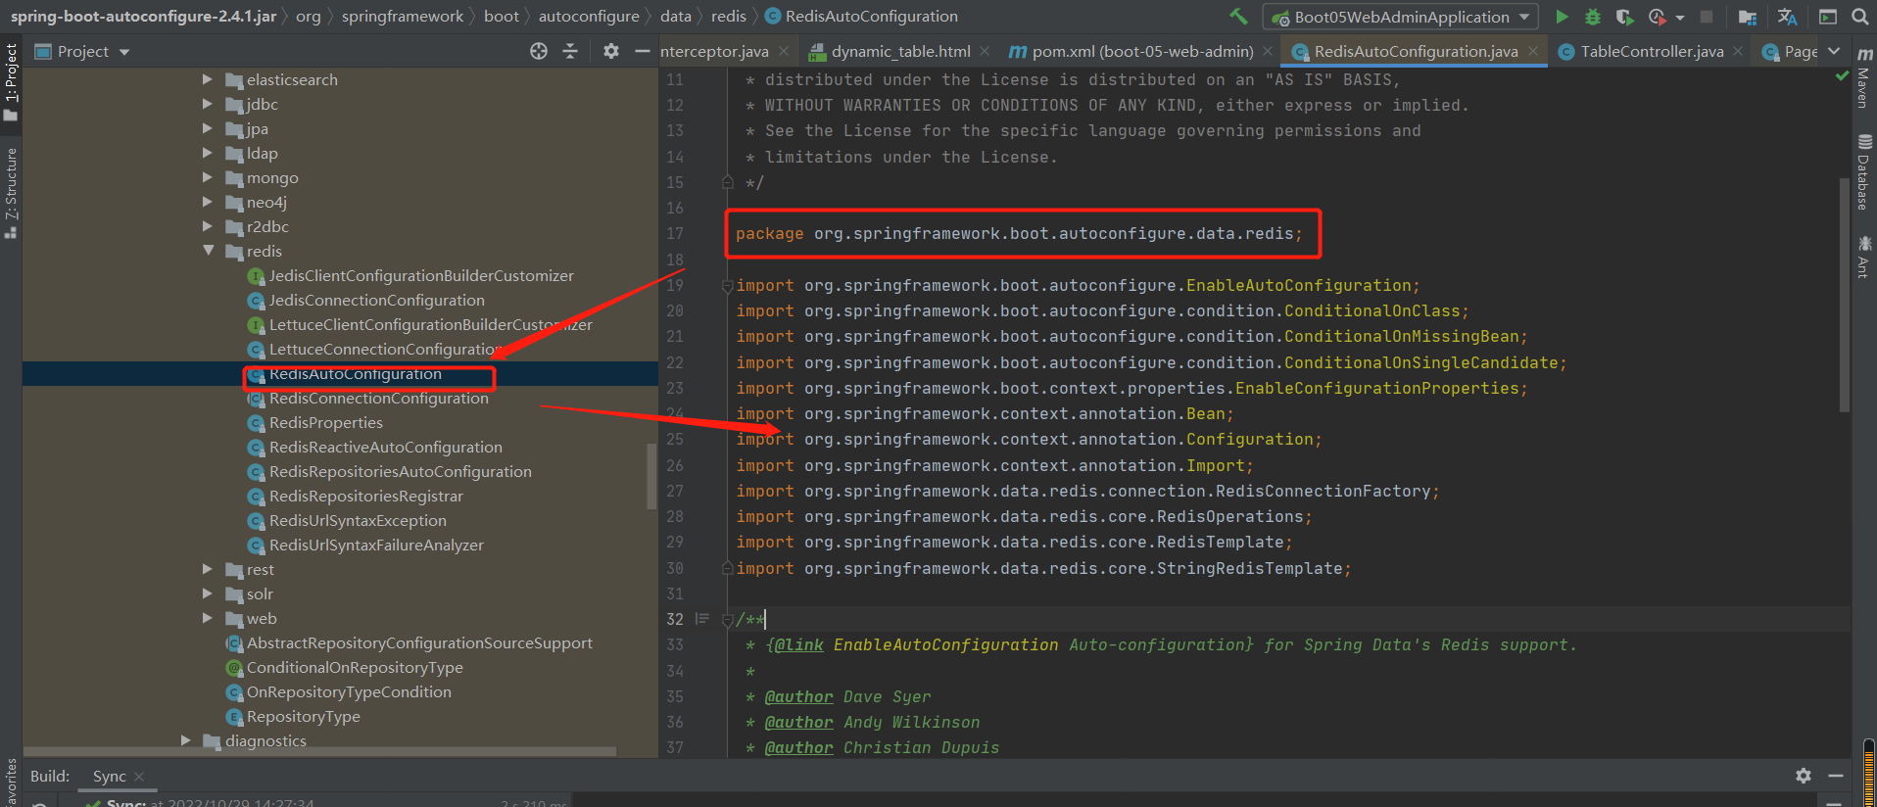Click line number 25 in the gutter
Viewport: 1877px width, 807px height.
tap(675, 440)
